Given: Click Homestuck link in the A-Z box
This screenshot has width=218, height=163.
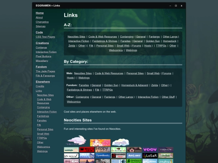Looking at the screenshot, I should coord(170,41).
